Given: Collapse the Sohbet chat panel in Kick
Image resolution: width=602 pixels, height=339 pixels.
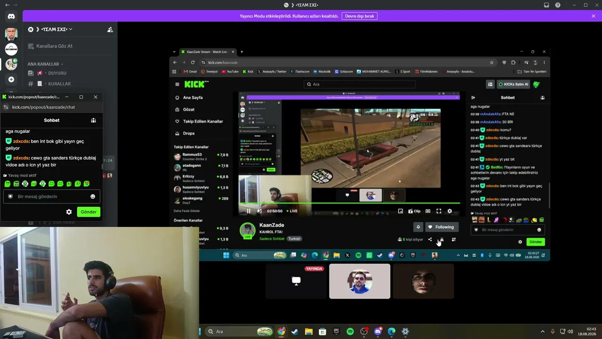Looking at the screenshot, I should (473, 97).
